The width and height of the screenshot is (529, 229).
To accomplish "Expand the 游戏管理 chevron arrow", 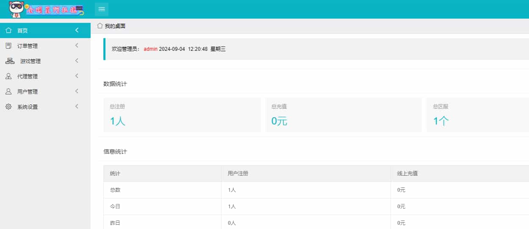I will (x=77, y=61).
